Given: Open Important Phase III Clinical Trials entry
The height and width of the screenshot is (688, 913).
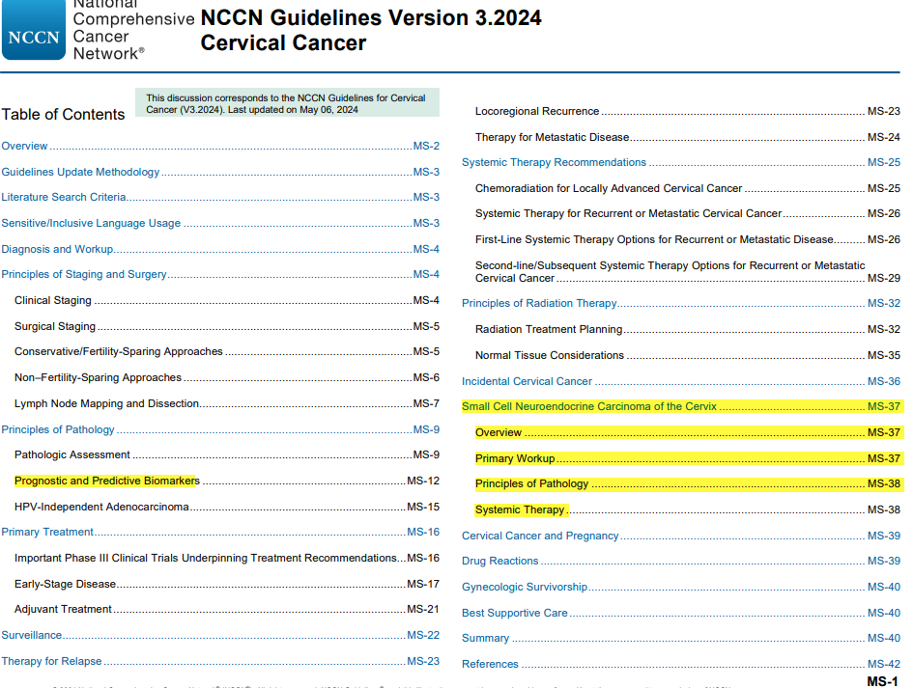Looking at the screenshot, I should [226, 559].
